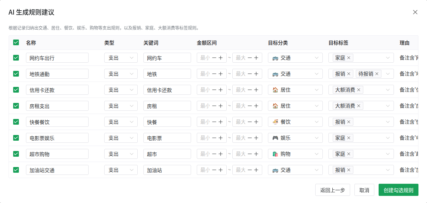Decrease minimum amount for 超市购物 row

(x=214, y=154)
